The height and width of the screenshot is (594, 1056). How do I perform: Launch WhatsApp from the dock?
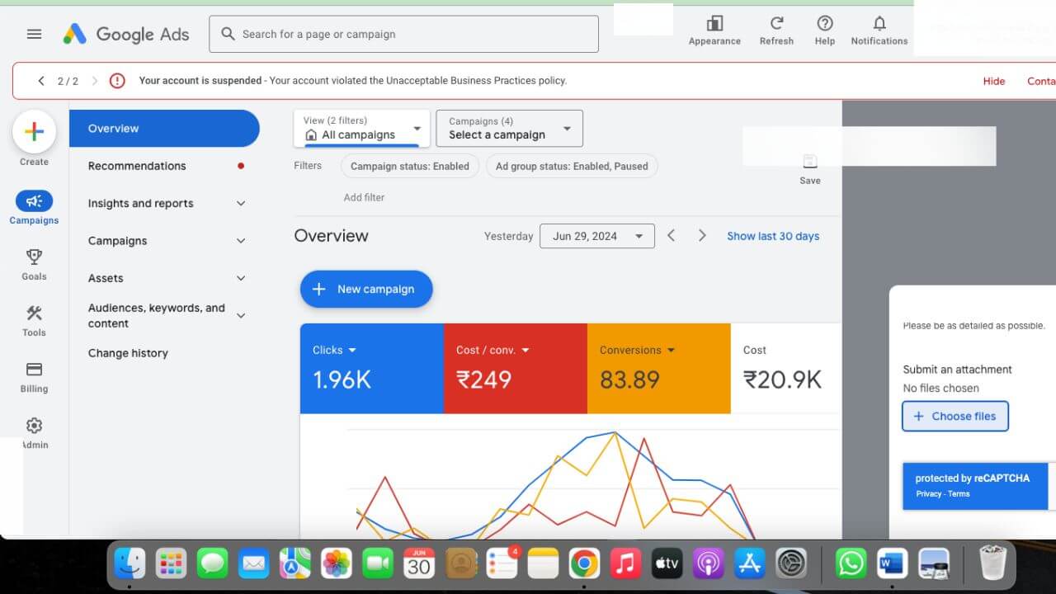pyautogui.click(x=851, y=563)
